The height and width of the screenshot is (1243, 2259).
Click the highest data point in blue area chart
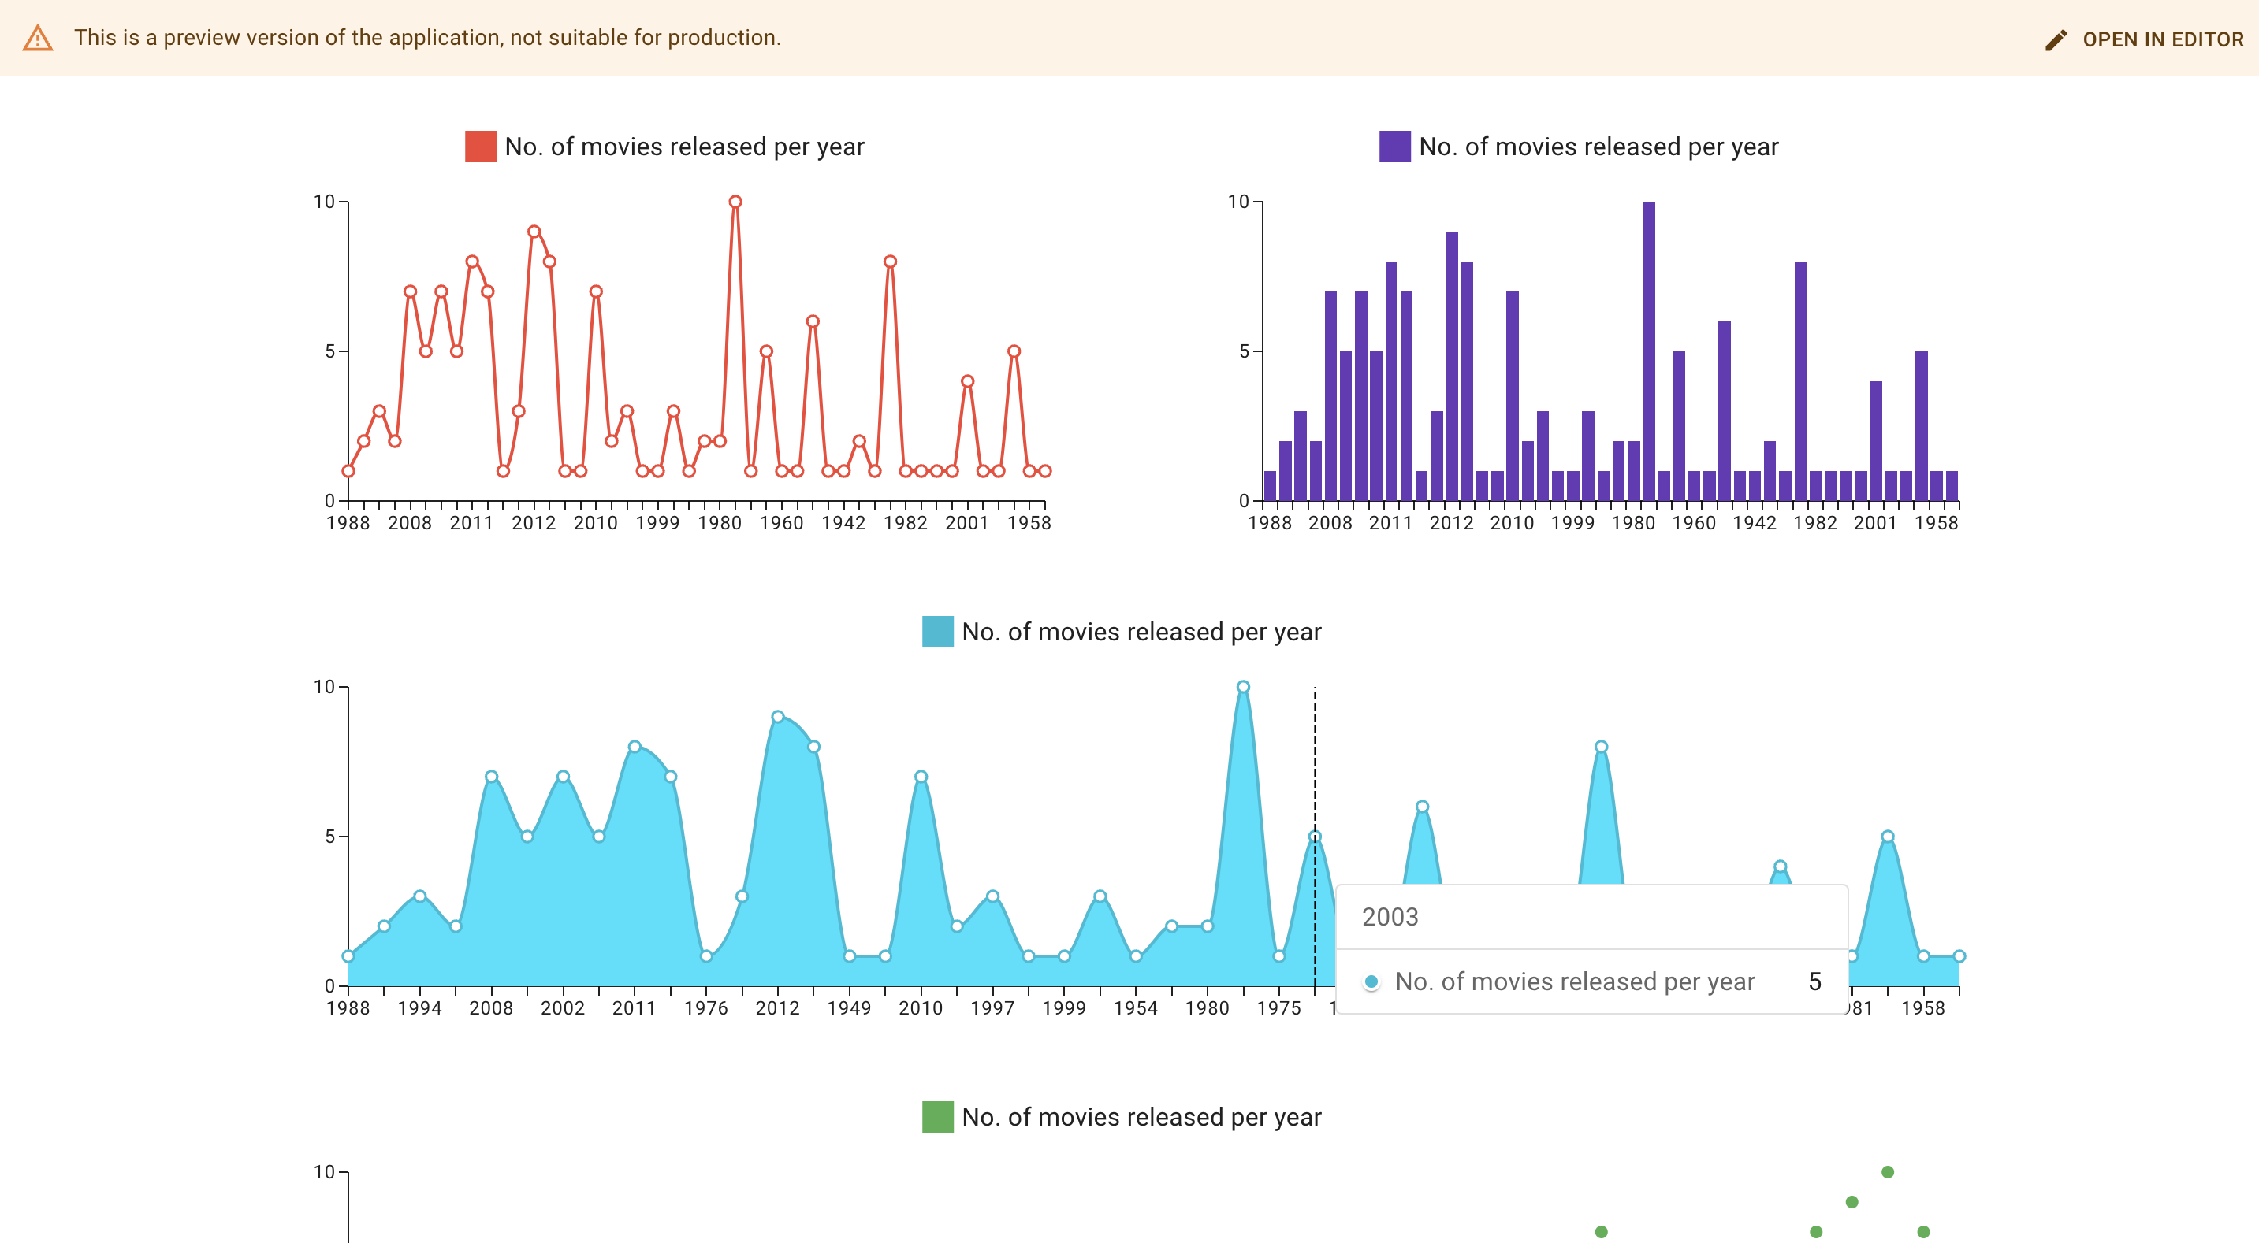1243,686
